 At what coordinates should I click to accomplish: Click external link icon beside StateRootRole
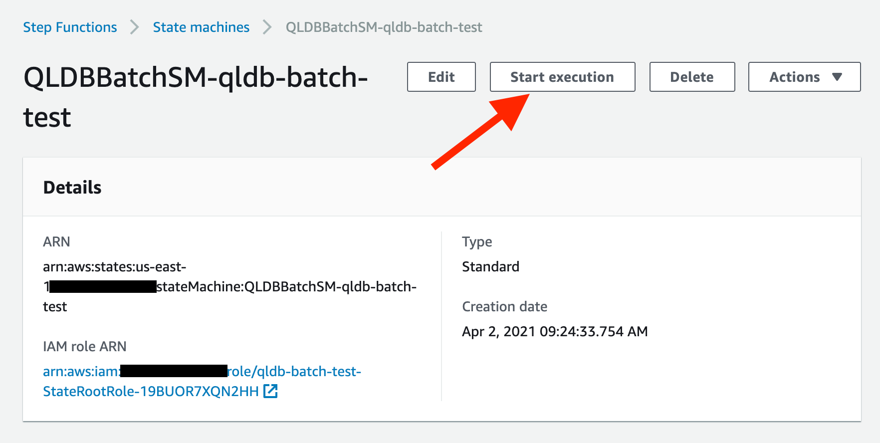pyautogui.click(x=270, y=391)
